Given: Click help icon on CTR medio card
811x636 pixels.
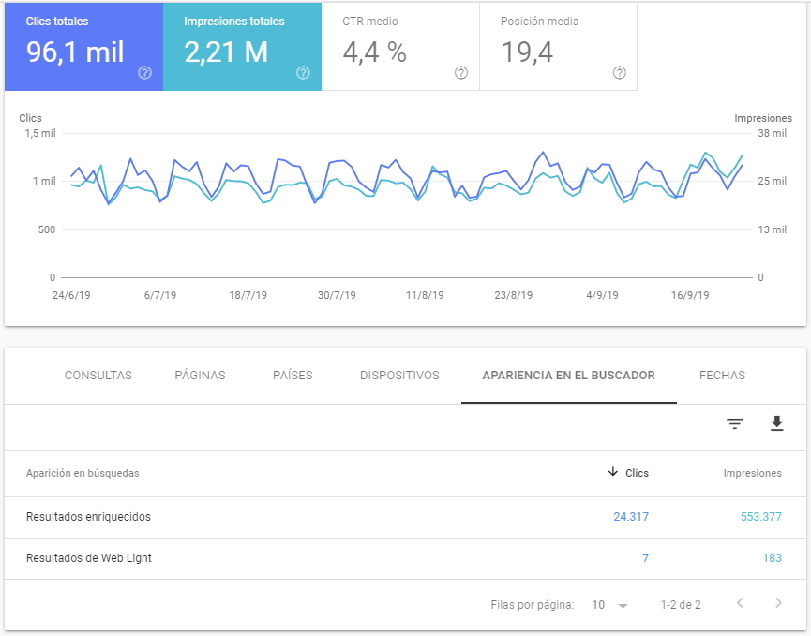Looking at the screenshot, I should [x=461, y=73].
